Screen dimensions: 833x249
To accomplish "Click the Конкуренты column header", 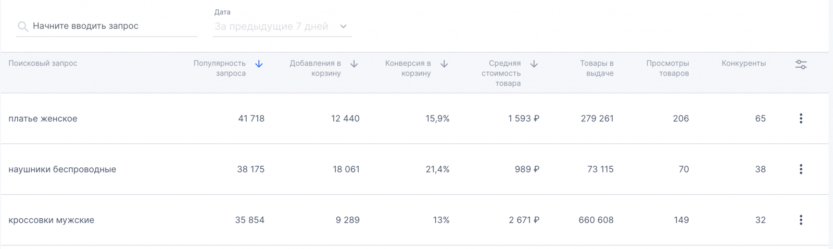I will point(743,64).
